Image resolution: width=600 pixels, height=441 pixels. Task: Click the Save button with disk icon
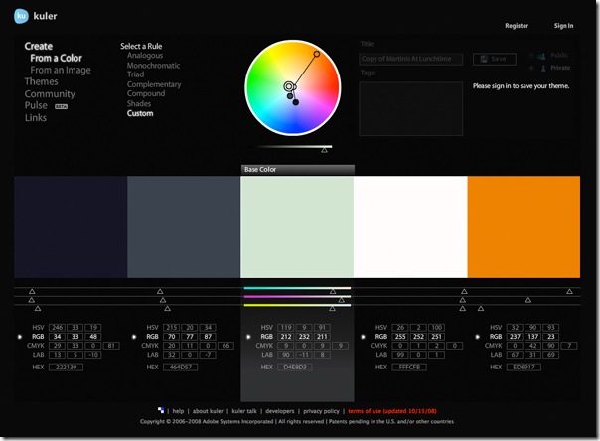(494, 59)
